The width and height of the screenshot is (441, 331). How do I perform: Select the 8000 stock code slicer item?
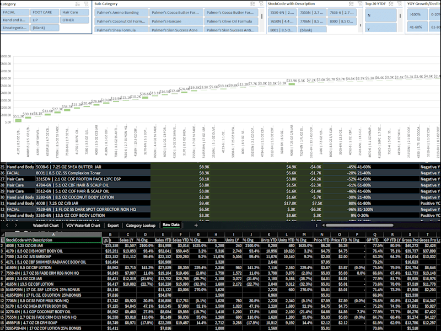(342, 22)
